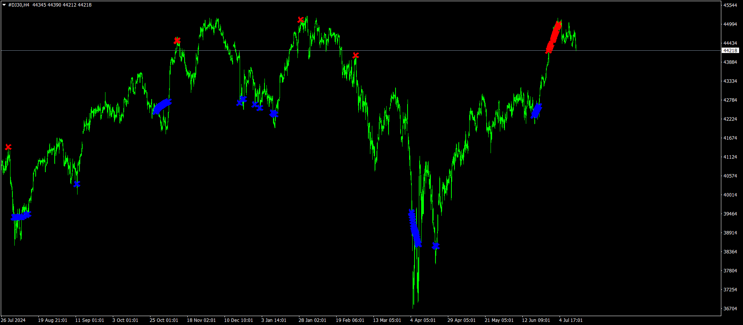Click the blue marker cluster near 25 Oct

162,106
